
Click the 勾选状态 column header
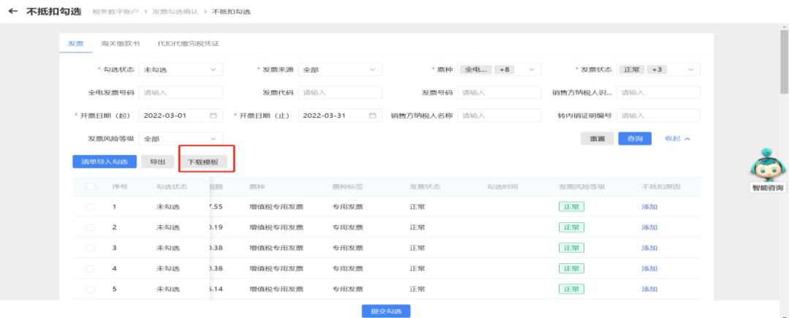tap(172, 186)
